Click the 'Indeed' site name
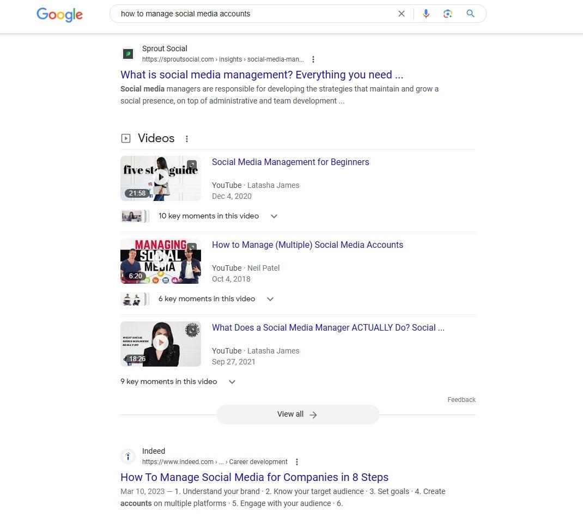 pos(154,451)
